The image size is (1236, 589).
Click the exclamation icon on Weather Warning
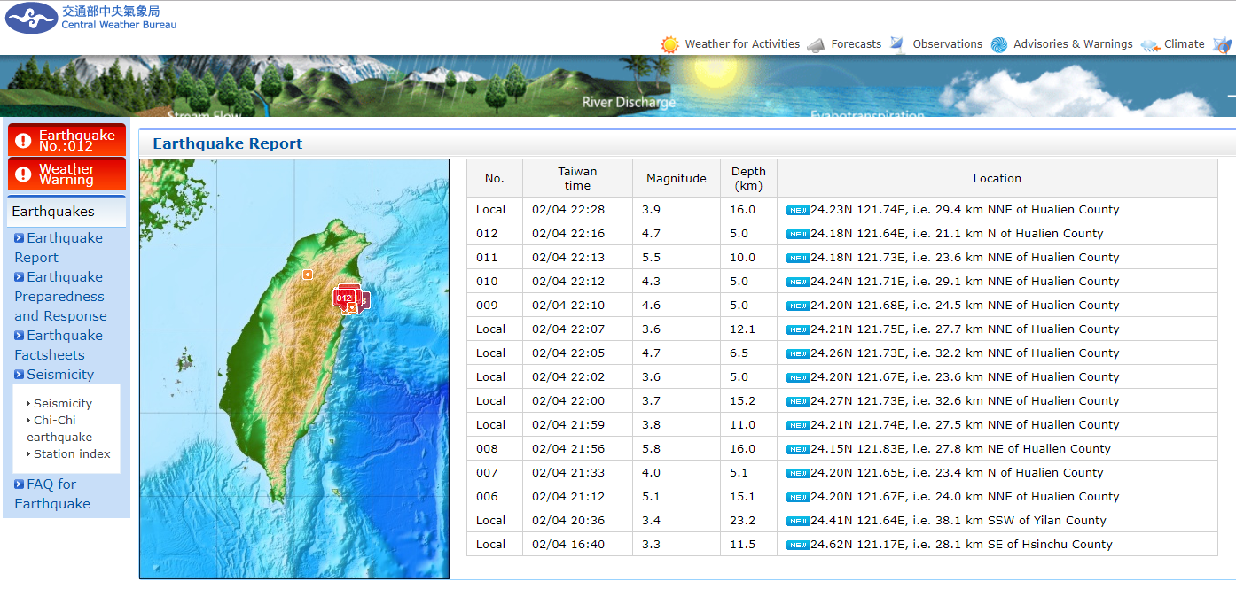point(24,174)
